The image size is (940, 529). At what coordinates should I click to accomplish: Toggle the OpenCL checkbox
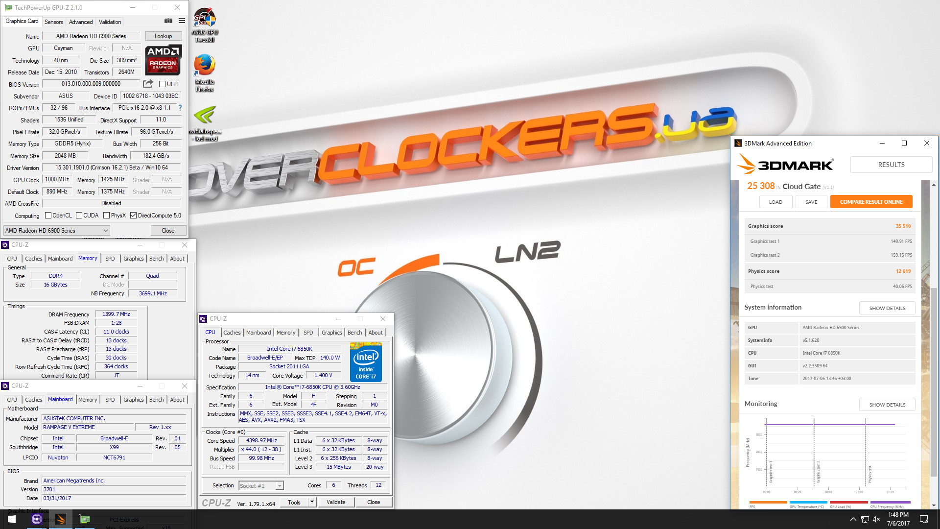coord(48,216)
